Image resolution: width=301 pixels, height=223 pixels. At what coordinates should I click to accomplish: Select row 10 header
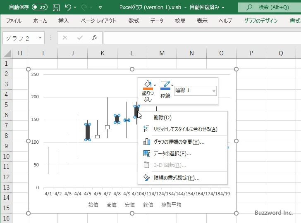[6, 157]
